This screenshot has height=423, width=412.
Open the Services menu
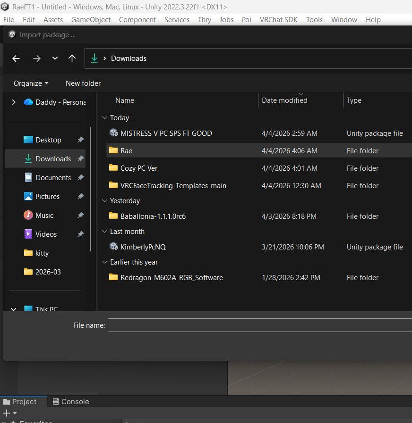(177, 20)
